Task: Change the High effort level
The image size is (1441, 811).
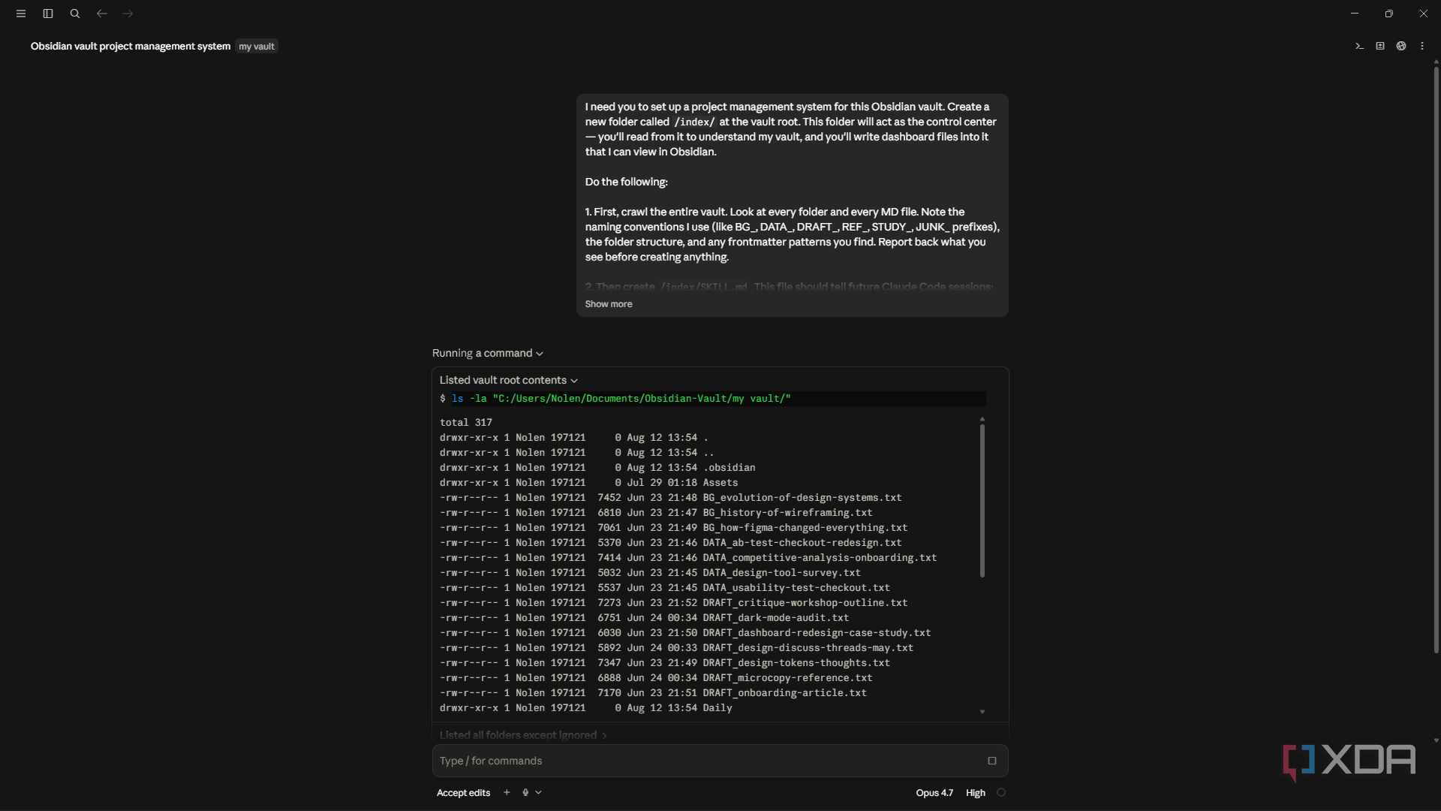Action: 976,792
